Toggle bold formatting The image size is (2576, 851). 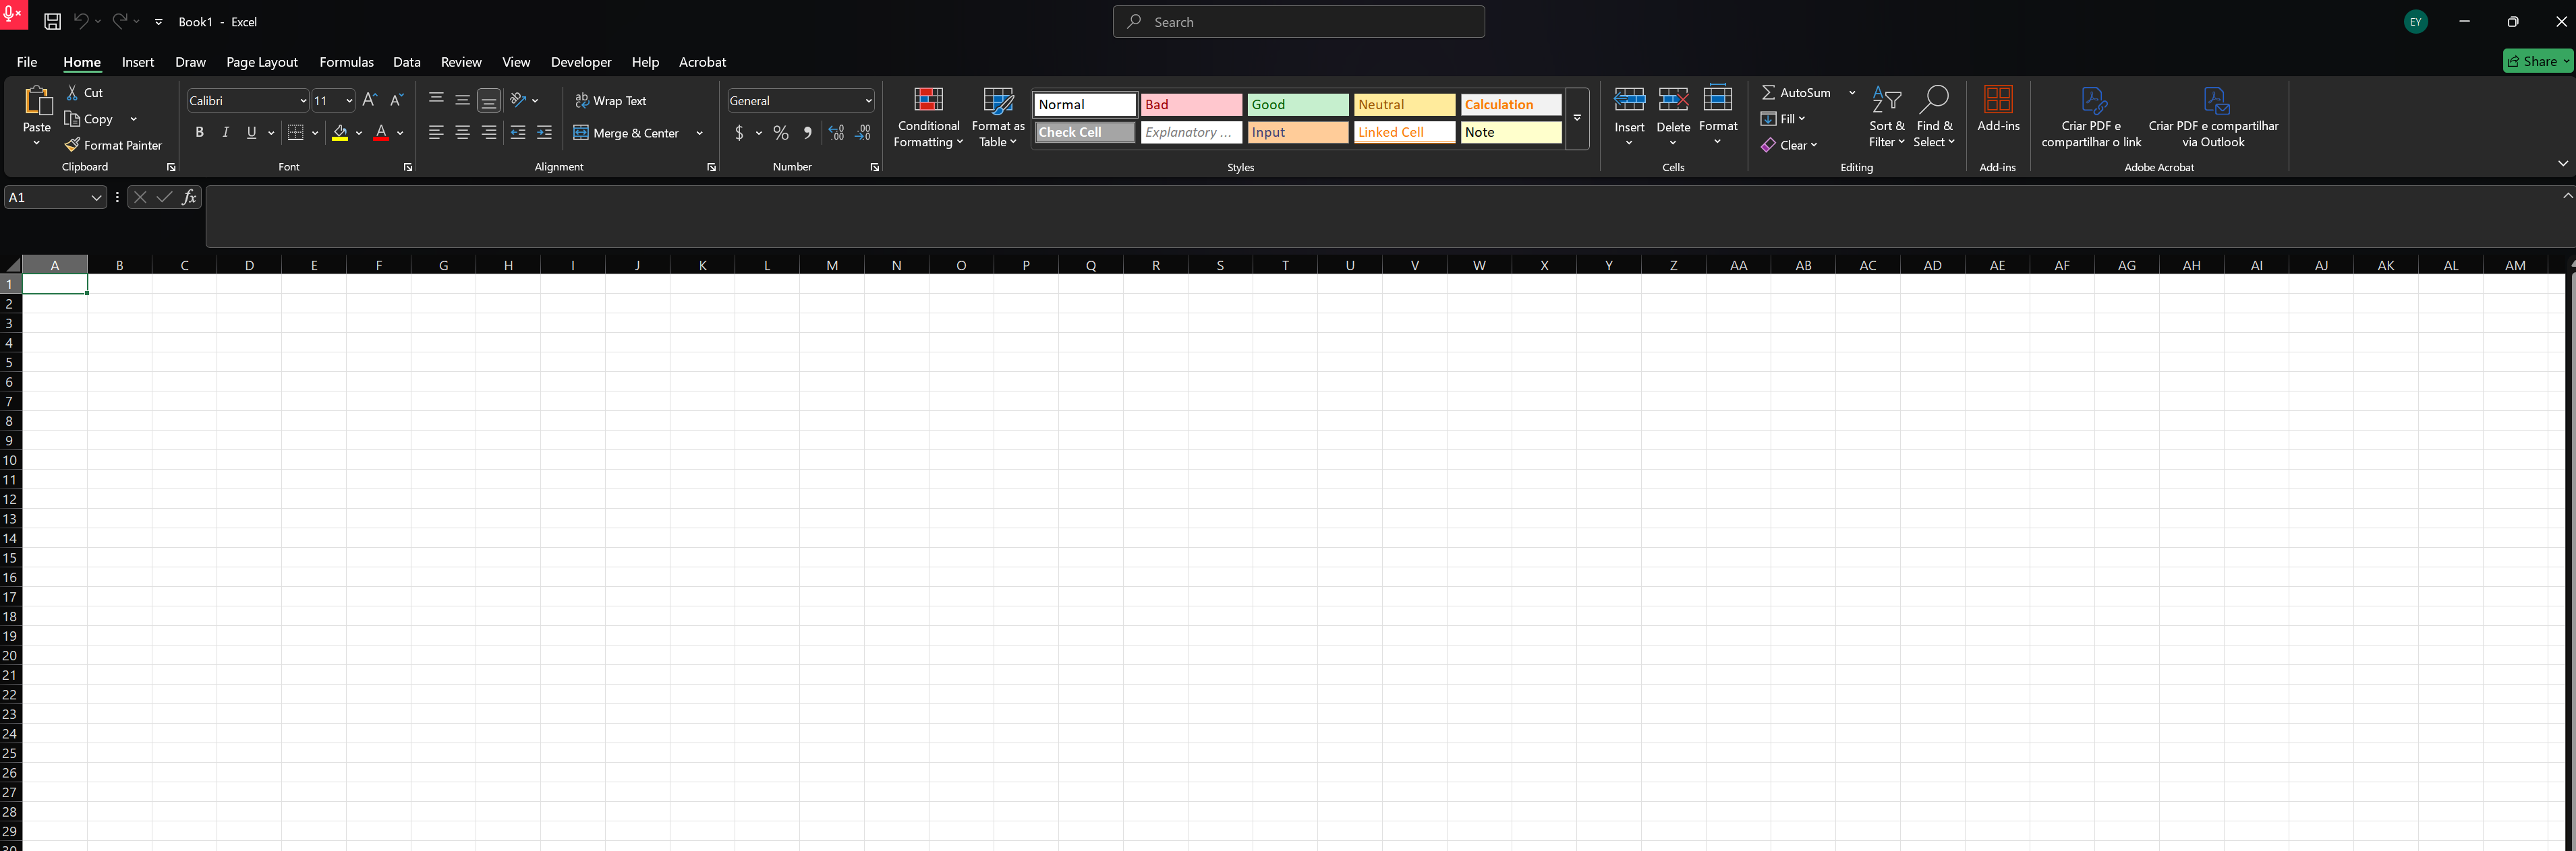(x=199, y=133)
